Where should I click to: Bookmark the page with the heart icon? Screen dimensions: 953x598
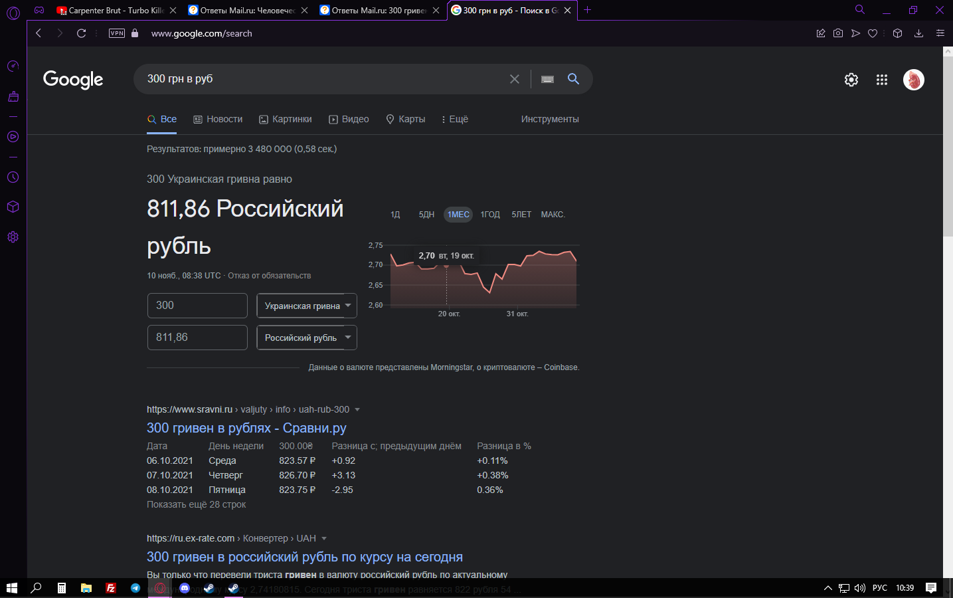873,33
